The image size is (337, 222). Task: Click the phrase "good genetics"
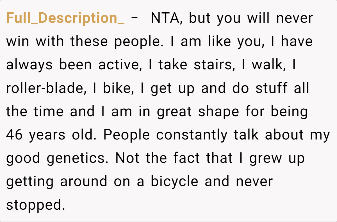coord(58,158)
